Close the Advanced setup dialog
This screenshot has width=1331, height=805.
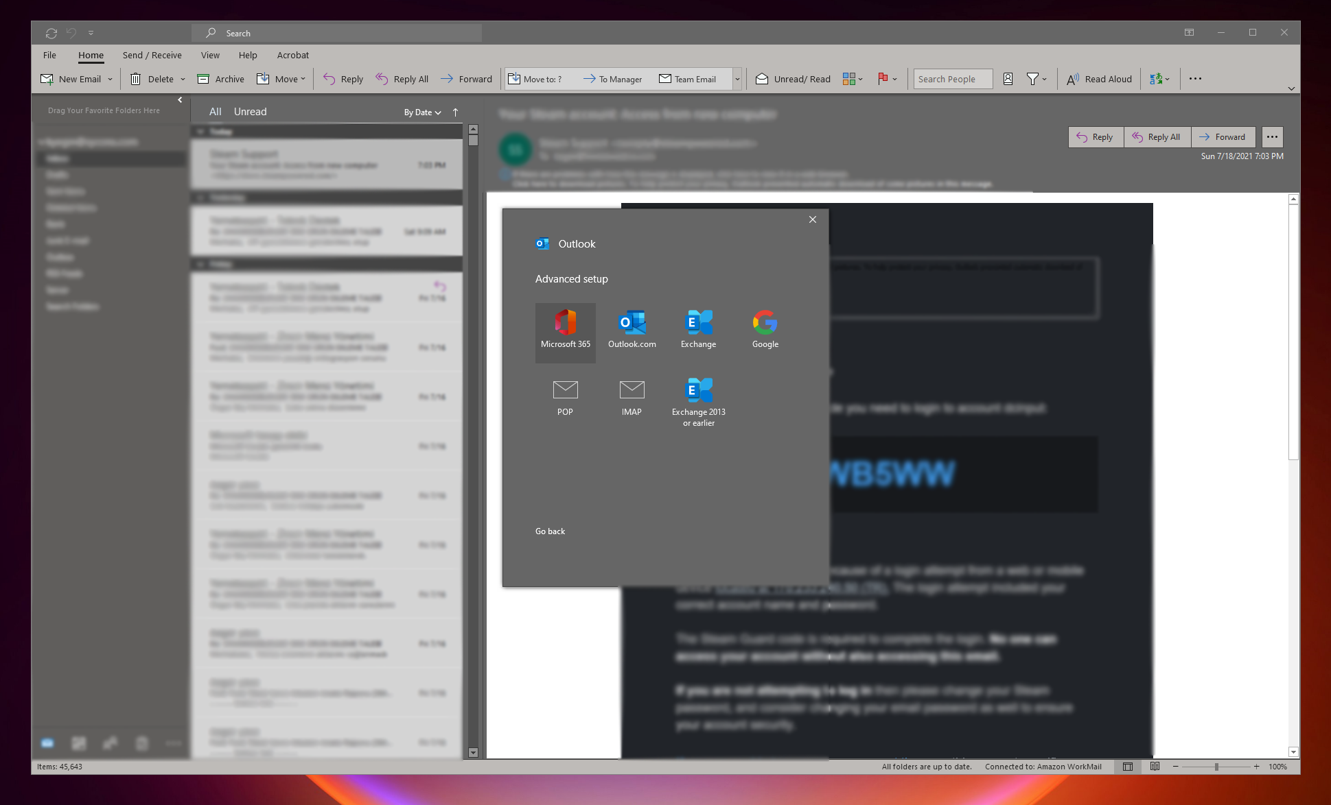(813, 219)
